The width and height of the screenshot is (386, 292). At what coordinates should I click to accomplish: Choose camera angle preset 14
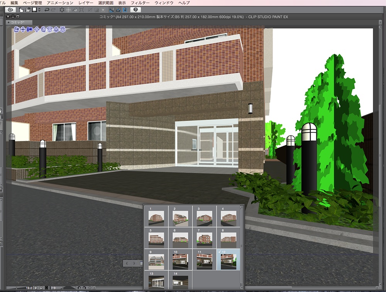[180, 280]
